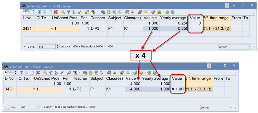Click the UnSched Prds column header, upper window
The width and height of the screenshot is (258, 113).
point(65,18)
